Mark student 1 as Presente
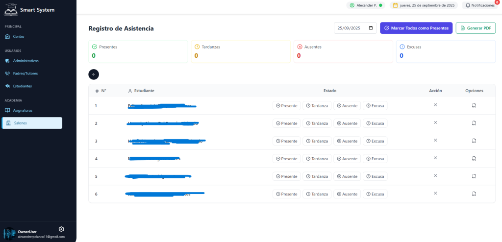Screen dimensions: 502x242 (286, 106)
